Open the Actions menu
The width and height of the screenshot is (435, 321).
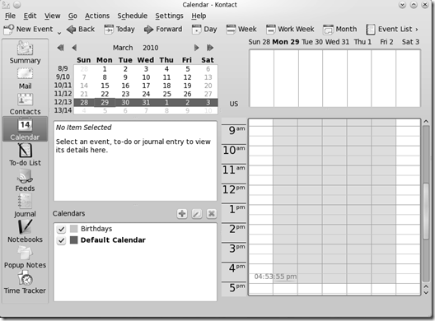click(97, 16)
